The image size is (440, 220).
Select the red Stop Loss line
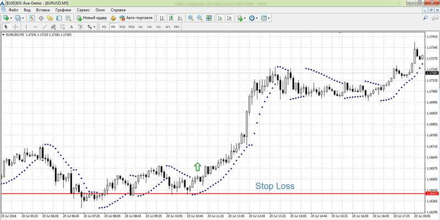213,194
